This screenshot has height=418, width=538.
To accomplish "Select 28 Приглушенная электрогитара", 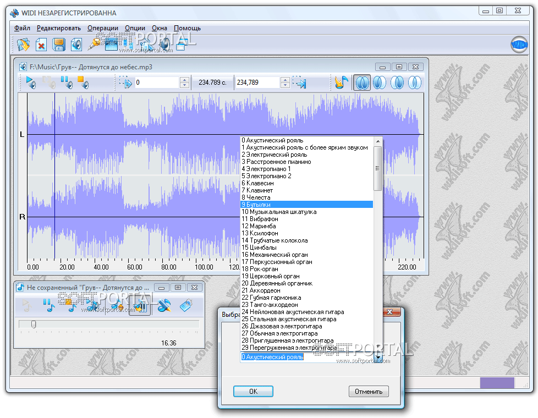I will tap(307, 340).
